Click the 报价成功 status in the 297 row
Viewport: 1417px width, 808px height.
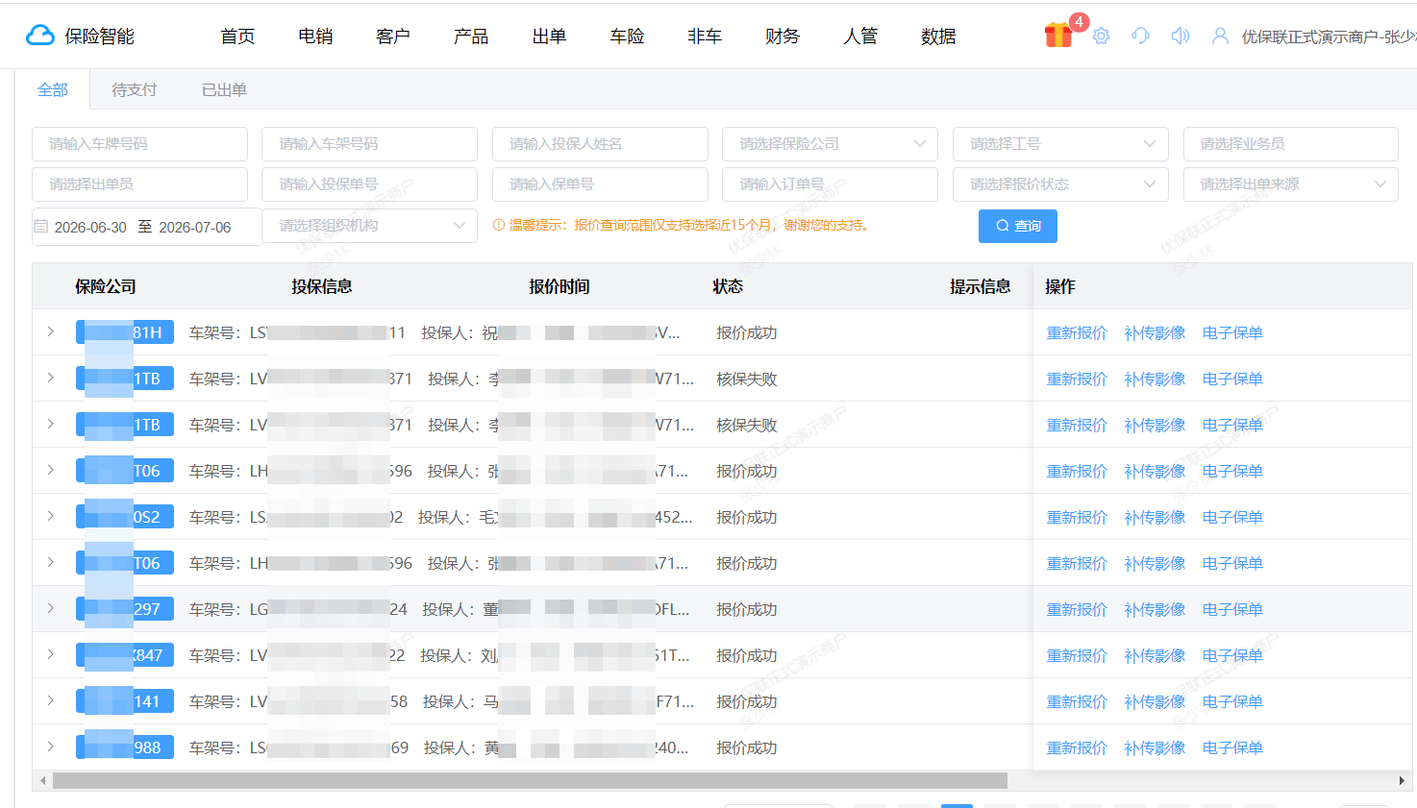coord(747,609)
